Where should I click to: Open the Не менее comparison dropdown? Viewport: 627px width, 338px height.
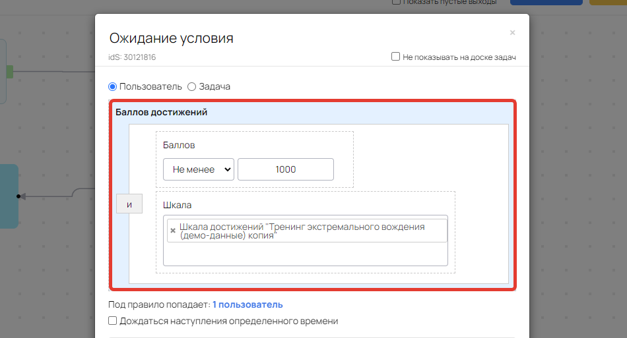point(199,169)
